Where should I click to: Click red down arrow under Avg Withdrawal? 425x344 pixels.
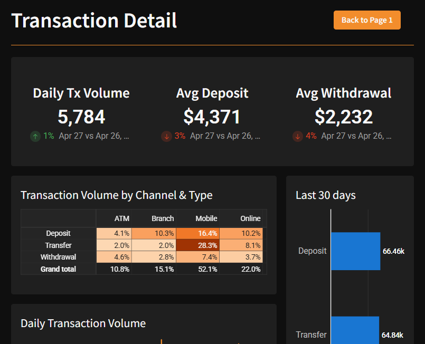(x=297, y=136)
